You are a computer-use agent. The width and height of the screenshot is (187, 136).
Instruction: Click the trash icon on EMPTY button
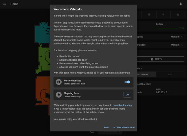[x=152, y=59]
